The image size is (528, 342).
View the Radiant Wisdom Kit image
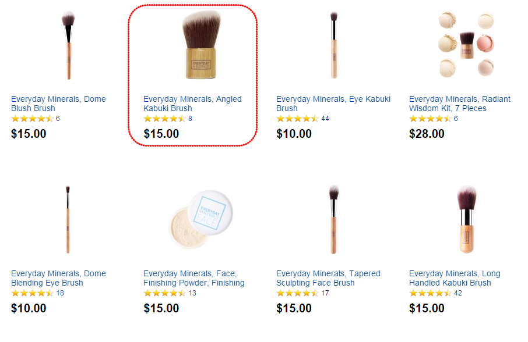[x=467, y=44]
